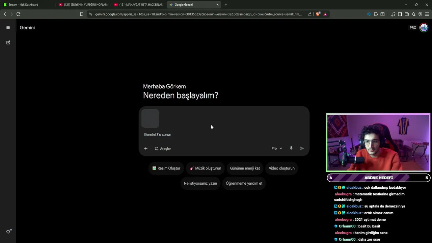Image resolution: width=432 pixels, height=243 pixels.
Task: Reload the current page
Action: coord(19,14)
